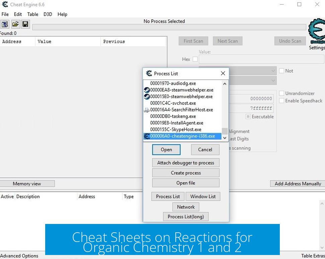Click process list scrollbar up arrow

225,84
